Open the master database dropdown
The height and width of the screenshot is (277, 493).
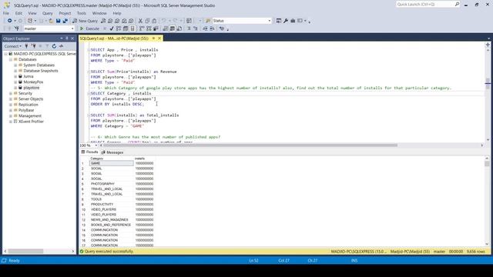coord(72,28)
